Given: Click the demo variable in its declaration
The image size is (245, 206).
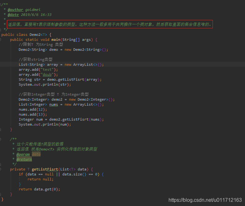Looking at the screenshot, I should pyautogui.click(x=54, y=50).
